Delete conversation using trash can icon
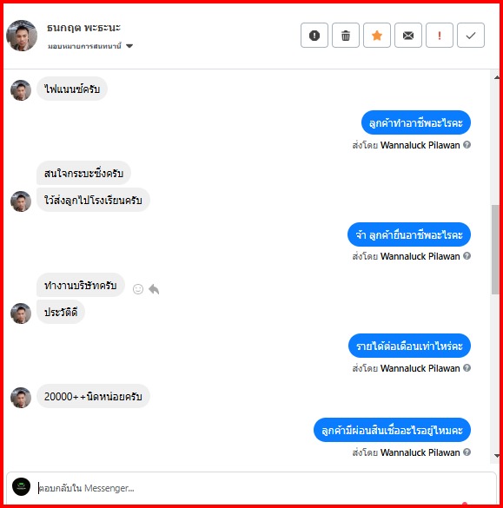The height and width of the screenshot is (508, 503). 346,36
